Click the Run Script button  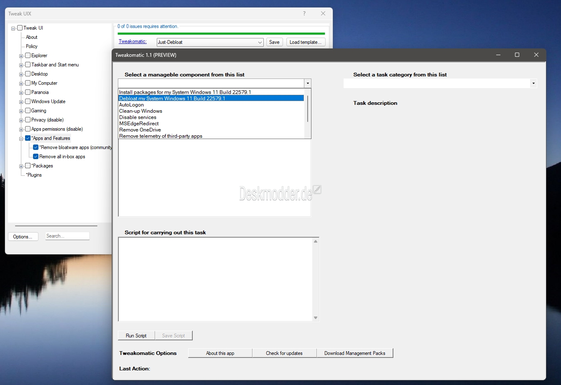click(136, 336)
